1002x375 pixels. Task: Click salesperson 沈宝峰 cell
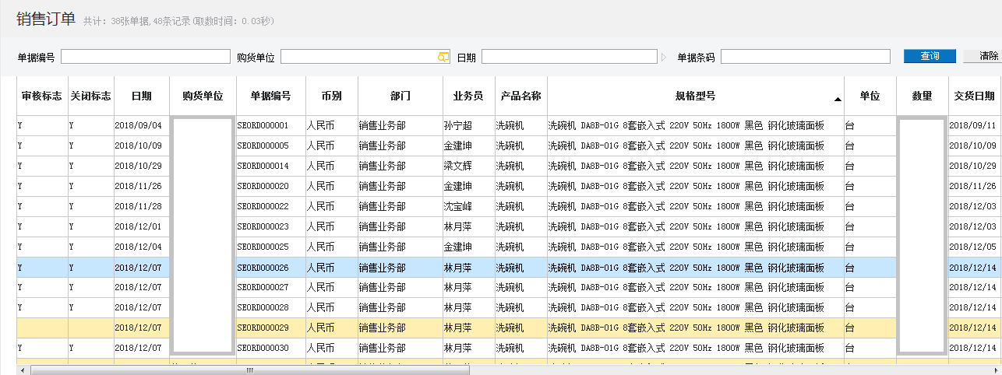point(468,207)
